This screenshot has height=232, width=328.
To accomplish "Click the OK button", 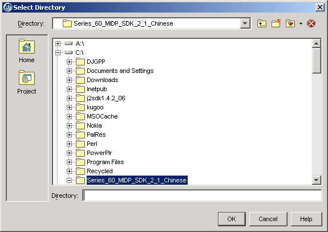I will [x=232, y=219].
